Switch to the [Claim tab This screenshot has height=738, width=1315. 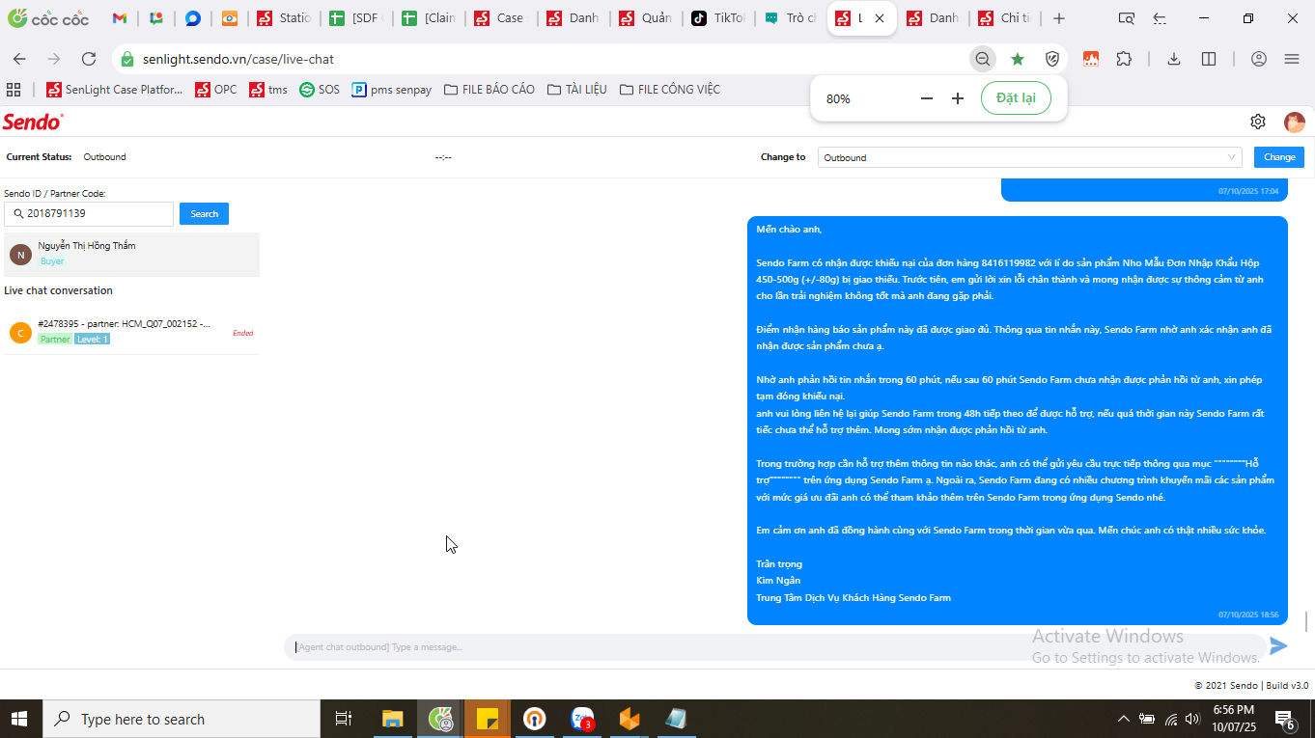click(429, 18)
